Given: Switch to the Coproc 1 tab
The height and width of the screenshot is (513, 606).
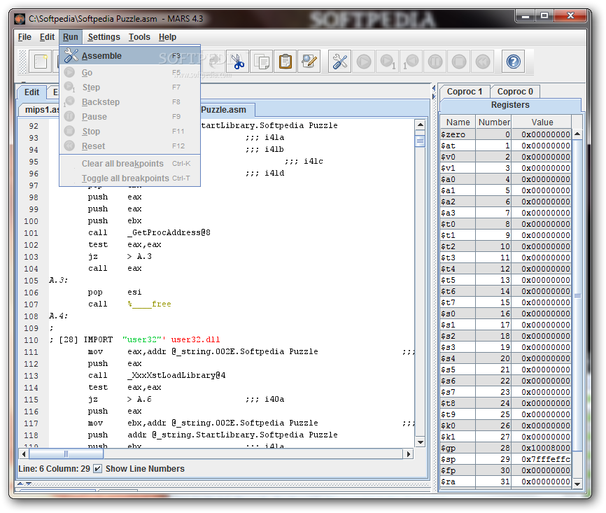Looking at the screenshot, I should pyautogui.click(x=465, y=92).
